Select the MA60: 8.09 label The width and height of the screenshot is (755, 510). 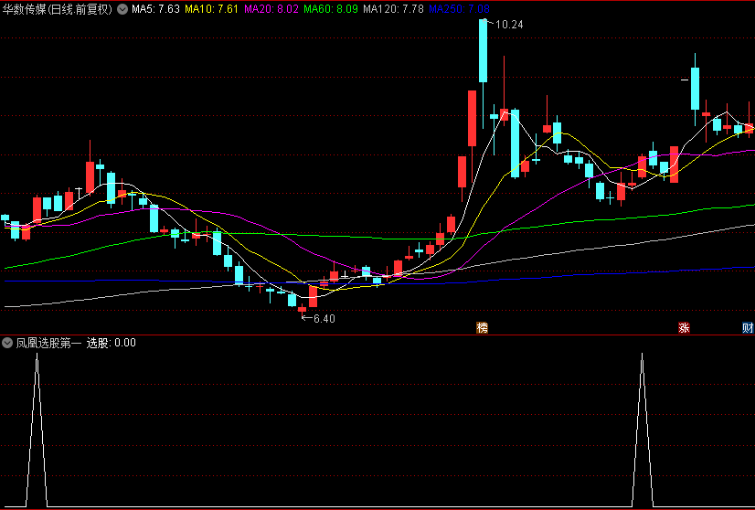[x=331, y=9]
